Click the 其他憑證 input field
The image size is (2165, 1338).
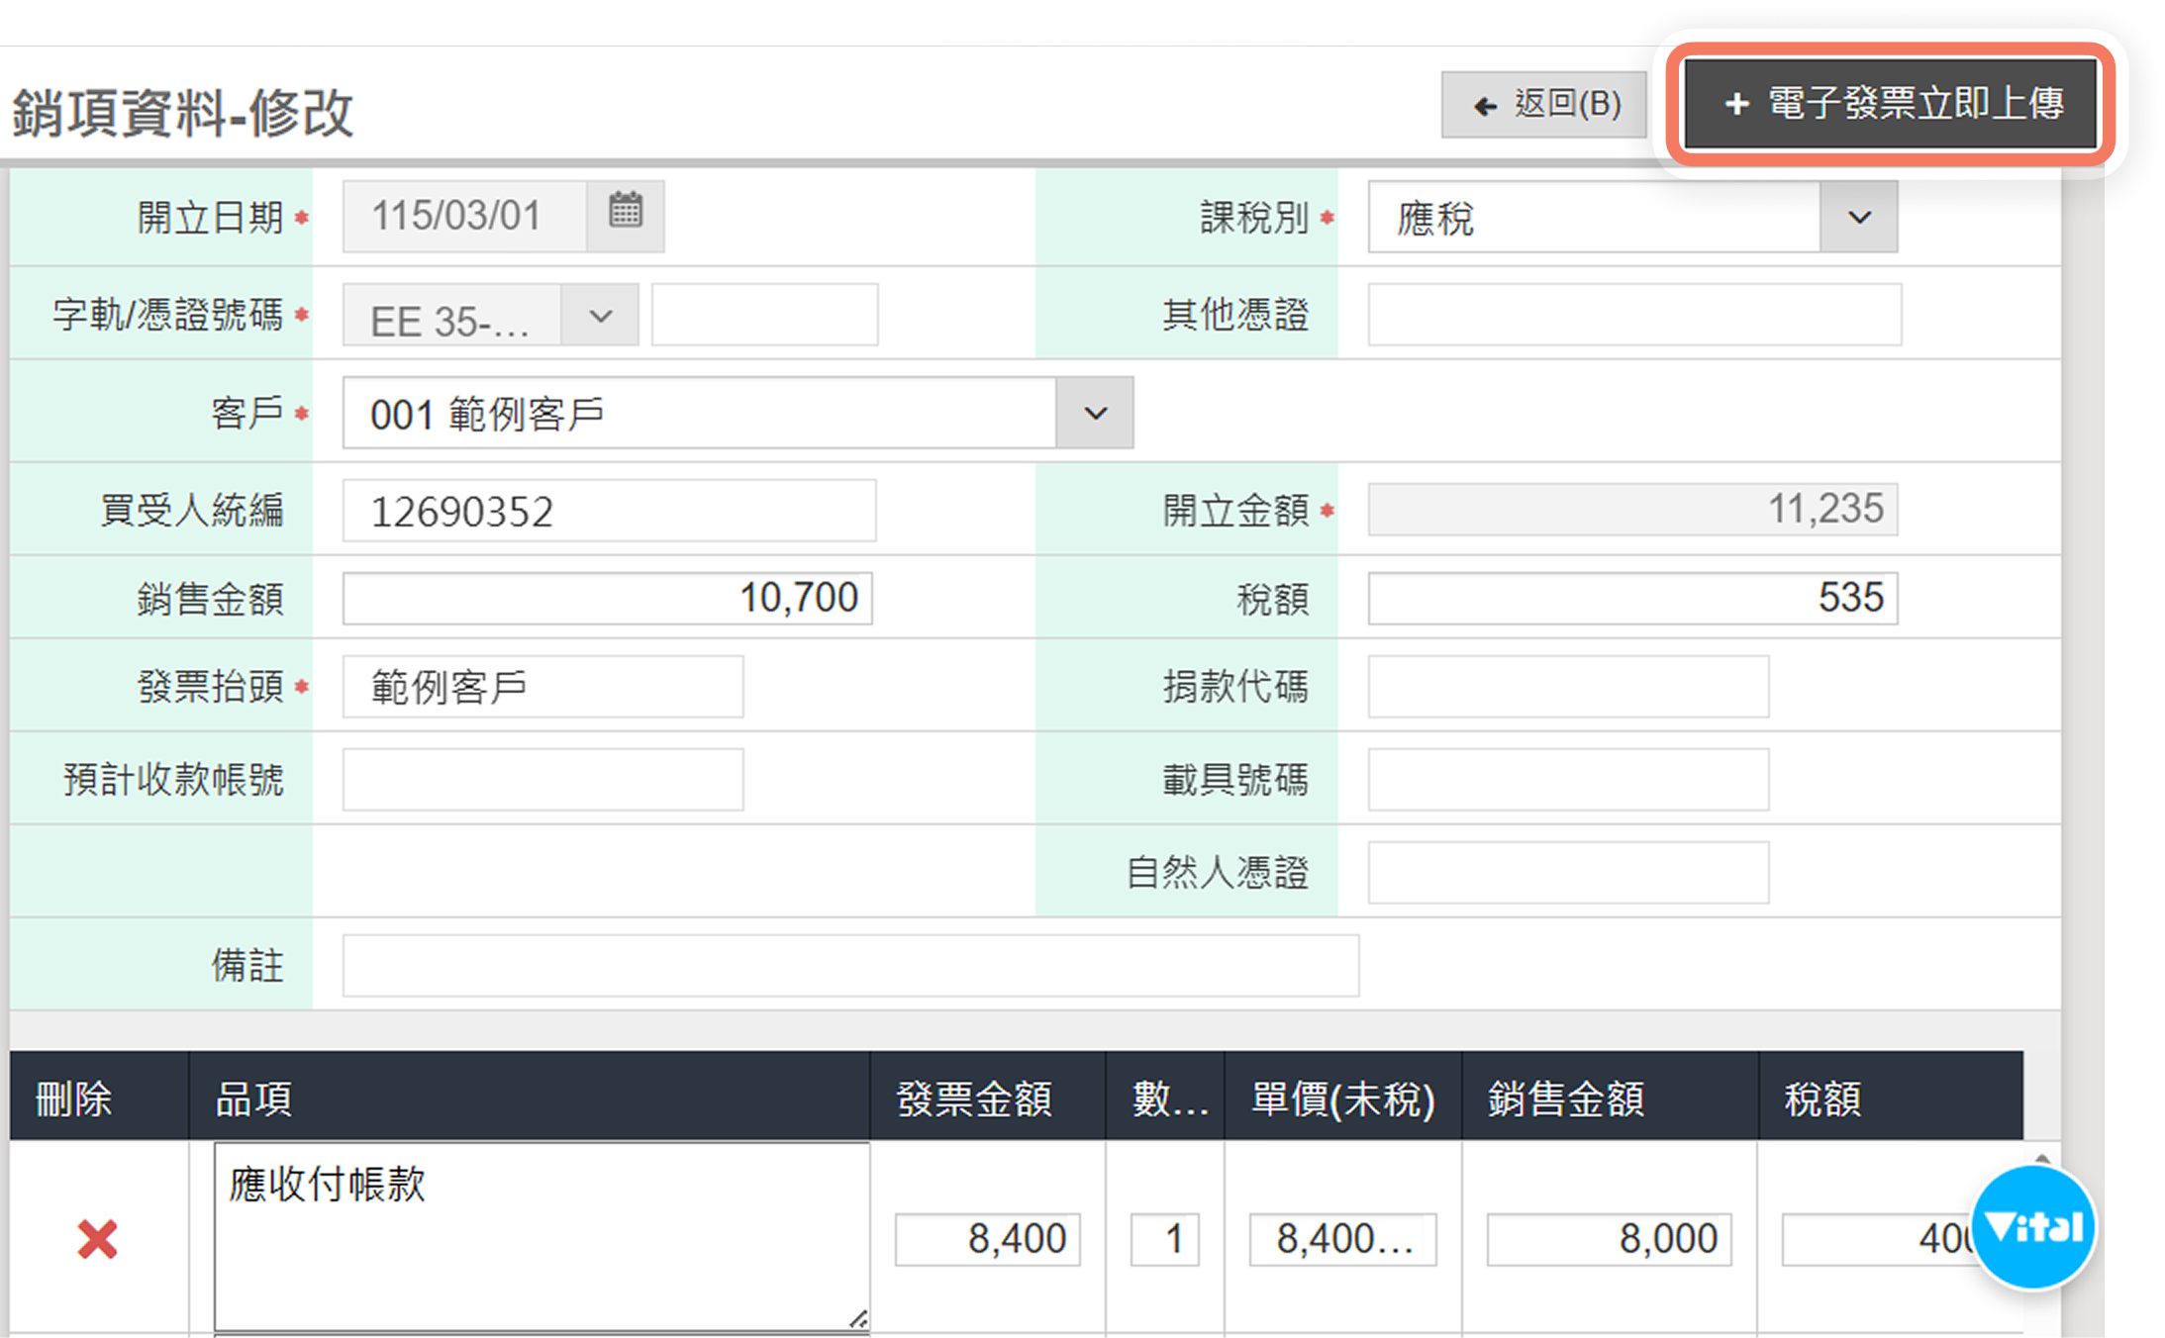click(x=1633, y=315)
